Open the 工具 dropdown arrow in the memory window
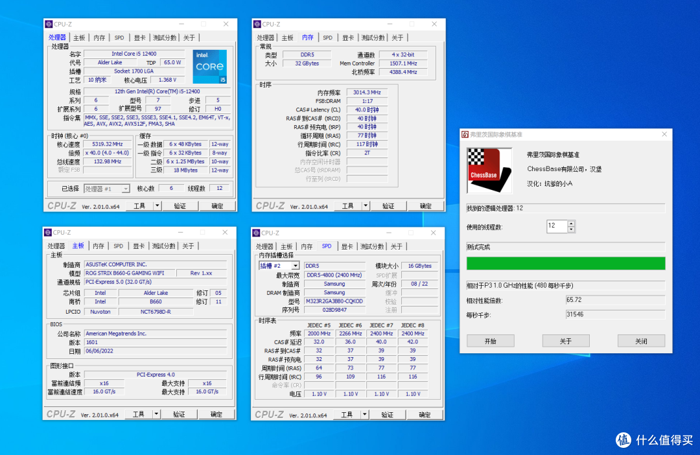 click(x=366, y=206)
